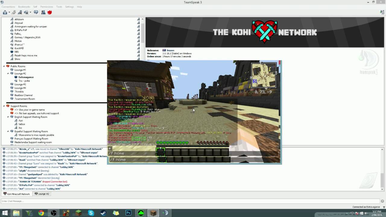The image size is (386, 217).
Task: Select Français Support Waiting Room channel
Action: [31, 139]
